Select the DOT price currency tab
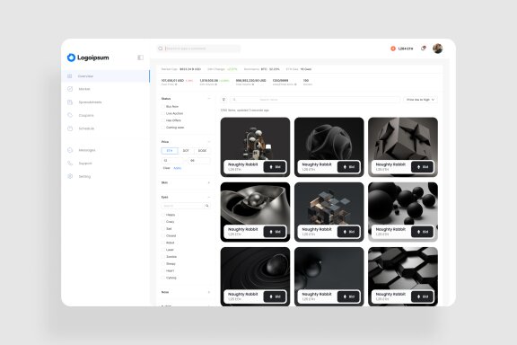Image resolution: width=517 pixels, height=345 pixels. [186, 151]
